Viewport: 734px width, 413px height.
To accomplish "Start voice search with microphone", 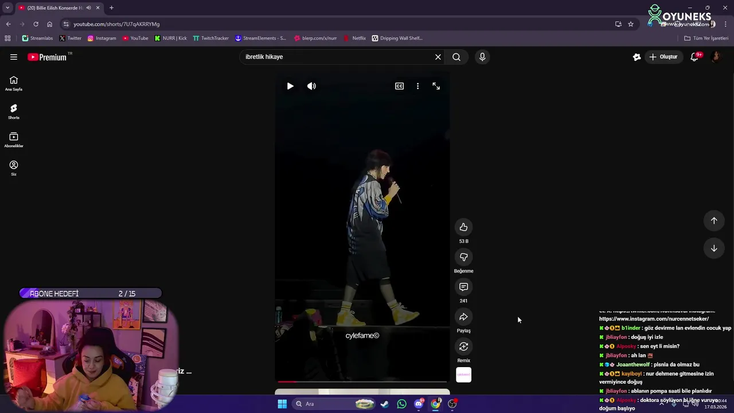I will tap(482, 57).
